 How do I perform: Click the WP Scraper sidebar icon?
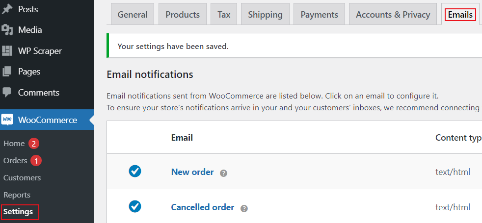click(7, 51)
